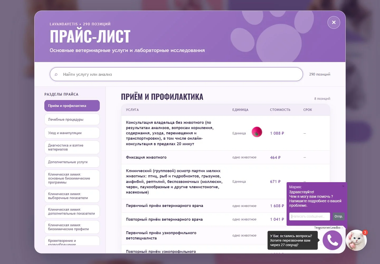Open Клиническая химия: дополнительные показатели section
Viewport: 380px width, 264px height.
[x=72, y=211]
